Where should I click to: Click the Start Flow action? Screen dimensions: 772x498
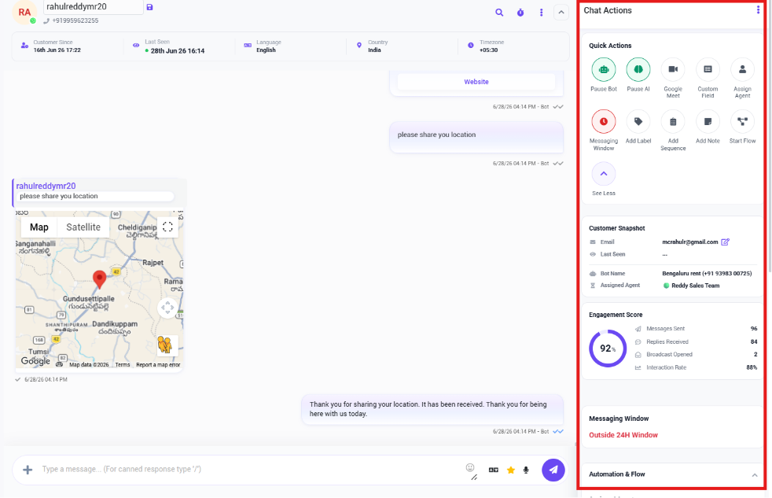(x=742, y=121)
